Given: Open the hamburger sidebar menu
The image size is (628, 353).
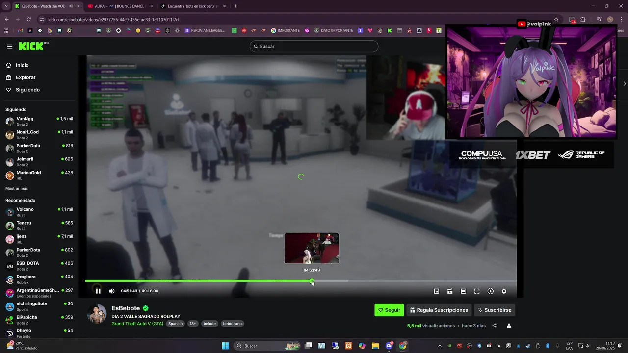Looking at the screenshot, I should (x=10, y=47).
